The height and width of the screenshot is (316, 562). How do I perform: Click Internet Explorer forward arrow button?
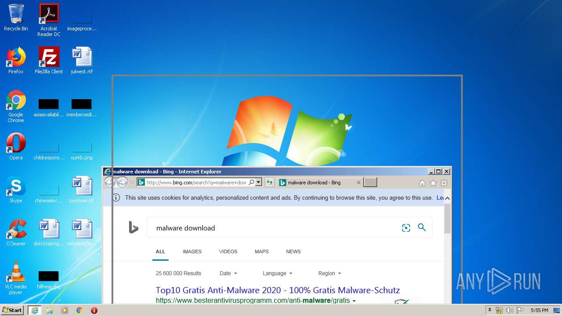pos(122,183)
